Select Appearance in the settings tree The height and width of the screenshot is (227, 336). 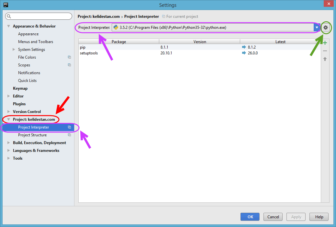[28, 34]
